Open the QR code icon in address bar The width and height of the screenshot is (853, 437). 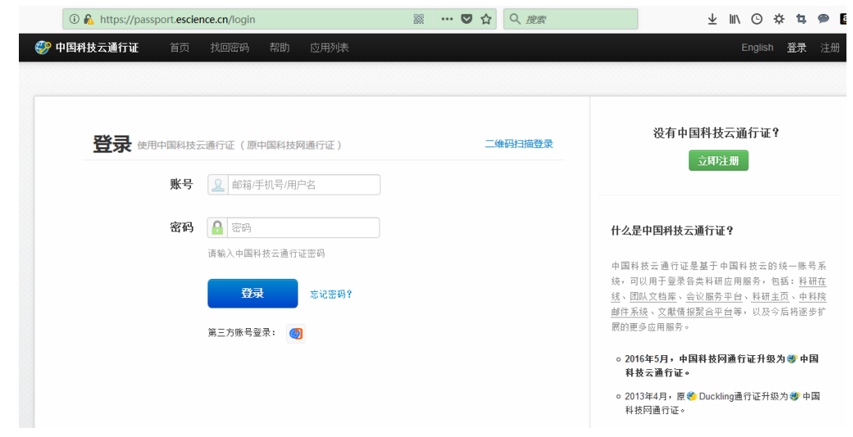(419, 19)
